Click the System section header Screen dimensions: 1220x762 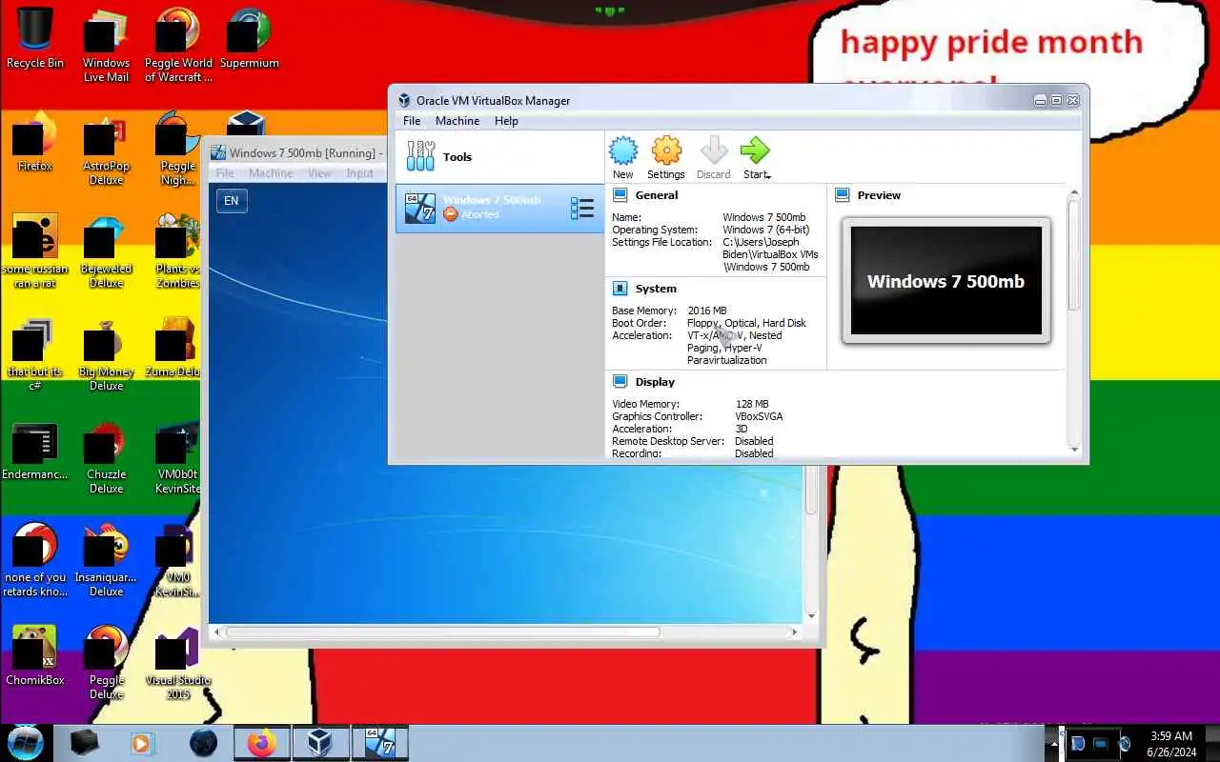point(656,289)
